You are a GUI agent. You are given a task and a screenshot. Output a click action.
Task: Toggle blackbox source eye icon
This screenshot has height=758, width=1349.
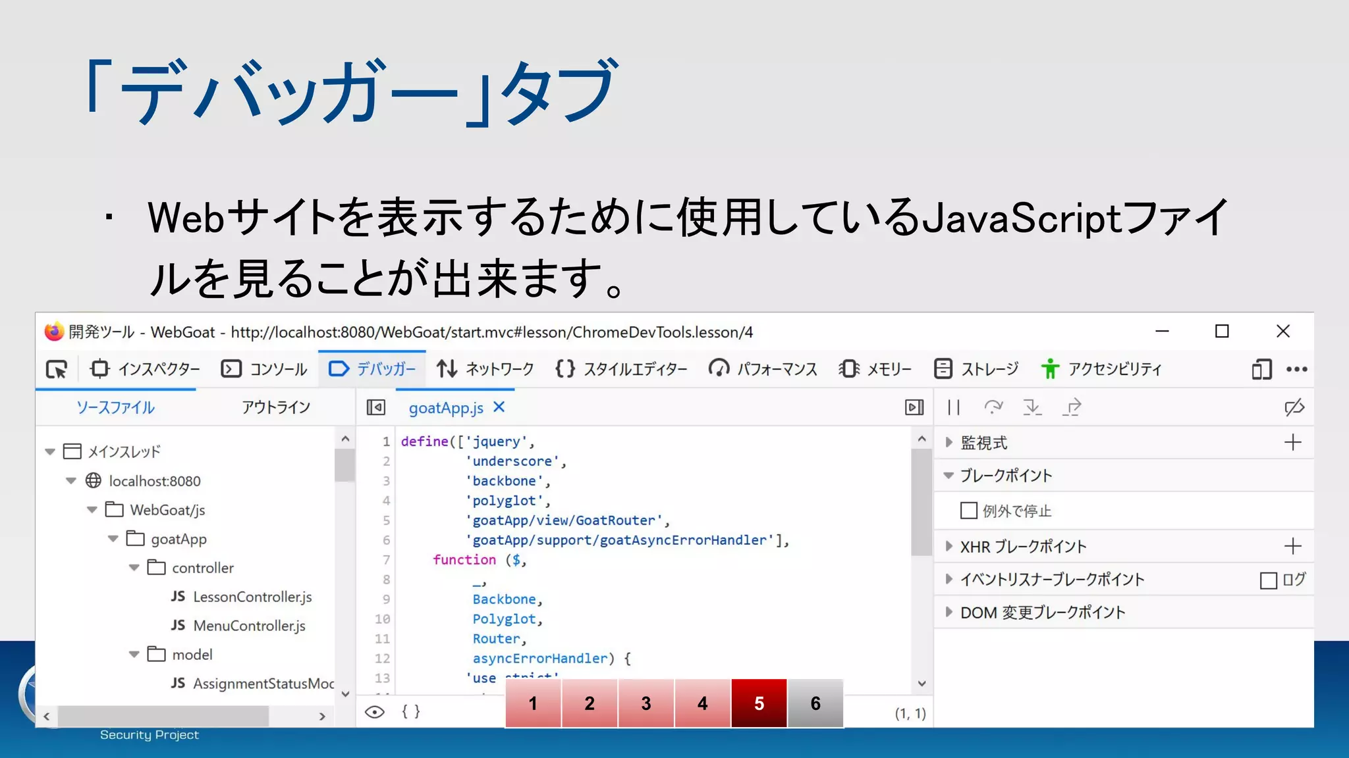[375, 712]
